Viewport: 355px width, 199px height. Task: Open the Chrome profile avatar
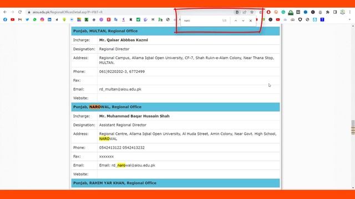click(343, 12)
